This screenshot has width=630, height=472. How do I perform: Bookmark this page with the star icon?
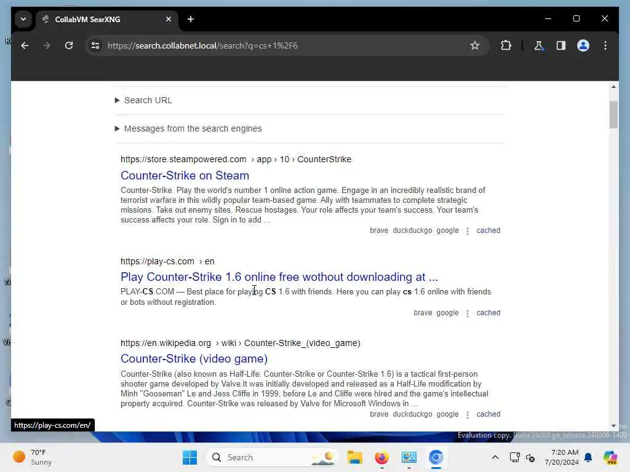click(475, 45)
